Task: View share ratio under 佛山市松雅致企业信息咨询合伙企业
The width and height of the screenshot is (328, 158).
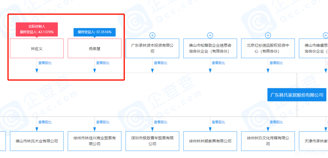Action: point(218,63)
